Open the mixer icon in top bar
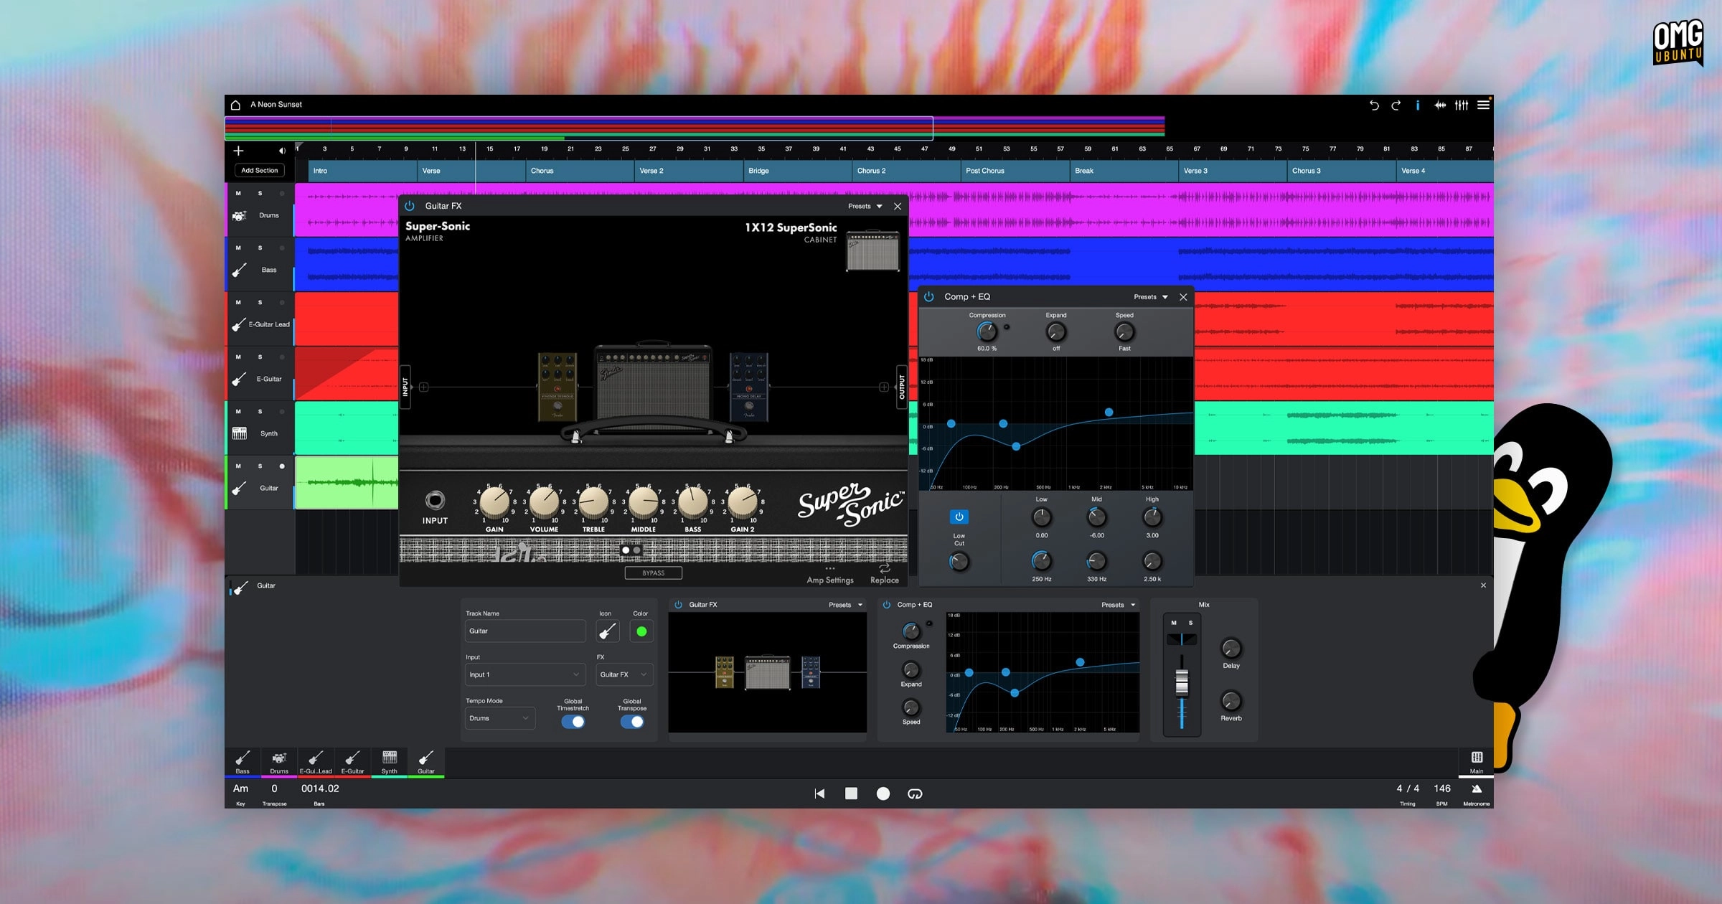 [x=1462, y=105]
